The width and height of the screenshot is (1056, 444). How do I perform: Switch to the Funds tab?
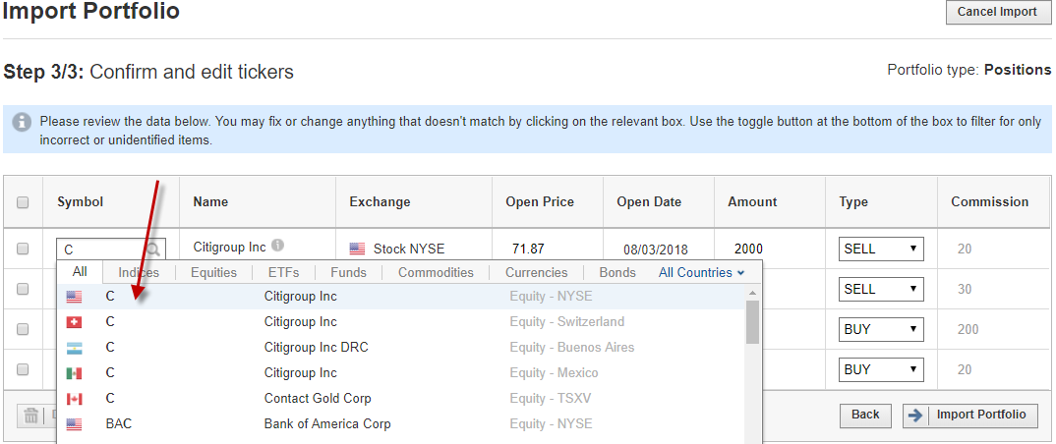[x=348, y=272]
